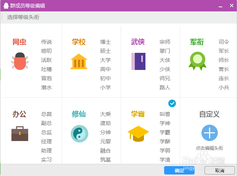This screenshot has width=238, height=176.
Task: Select the 军衔 category heading
Action: click(197, 42)
